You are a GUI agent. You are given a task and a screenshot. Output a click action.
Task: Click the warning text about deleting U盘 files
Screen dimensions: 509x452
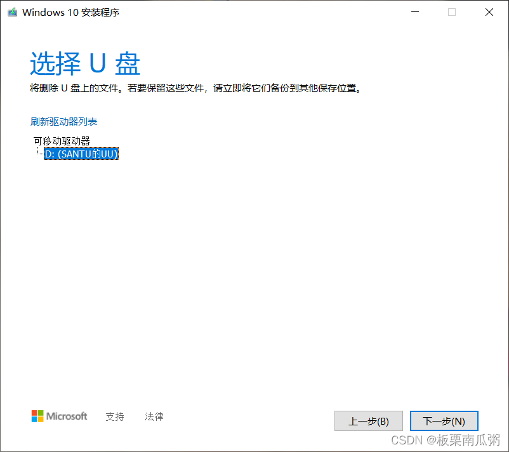coord(195,88)
